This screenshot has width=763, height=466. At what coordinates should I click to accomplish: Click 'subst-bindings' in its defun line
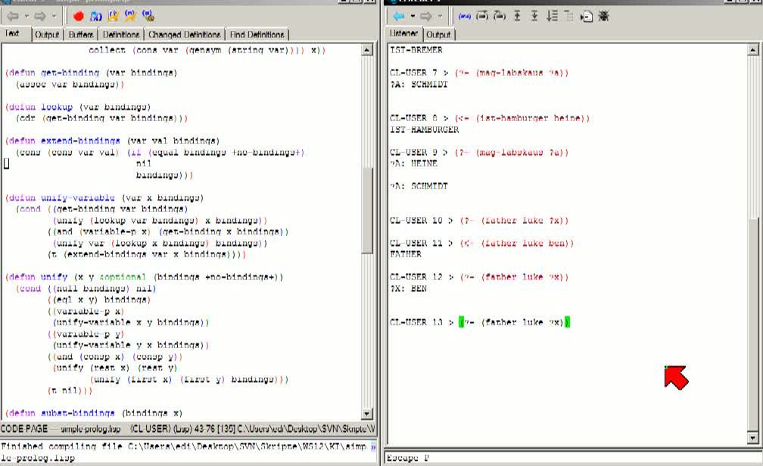(78, 413)
